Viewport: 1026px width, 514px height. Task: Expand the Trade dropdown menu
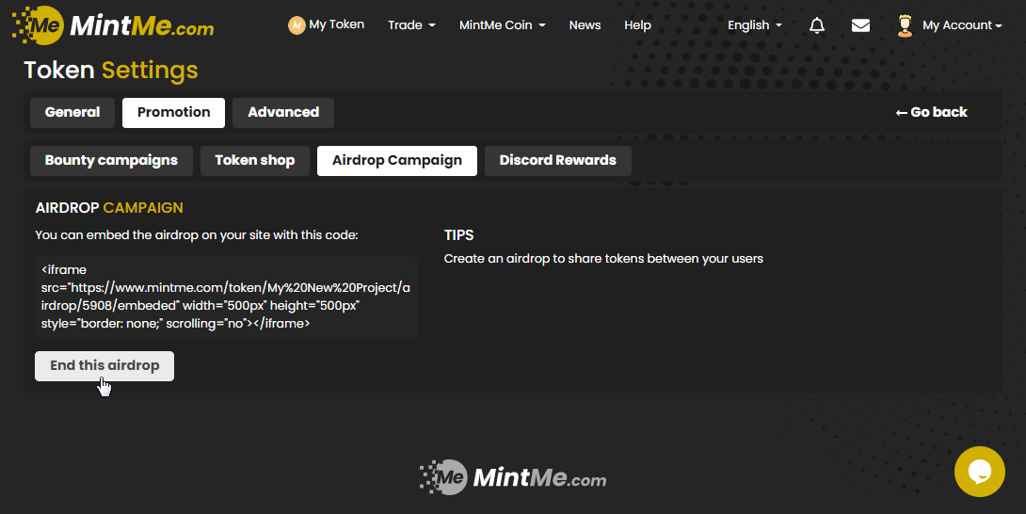click(x=411, y=25)
